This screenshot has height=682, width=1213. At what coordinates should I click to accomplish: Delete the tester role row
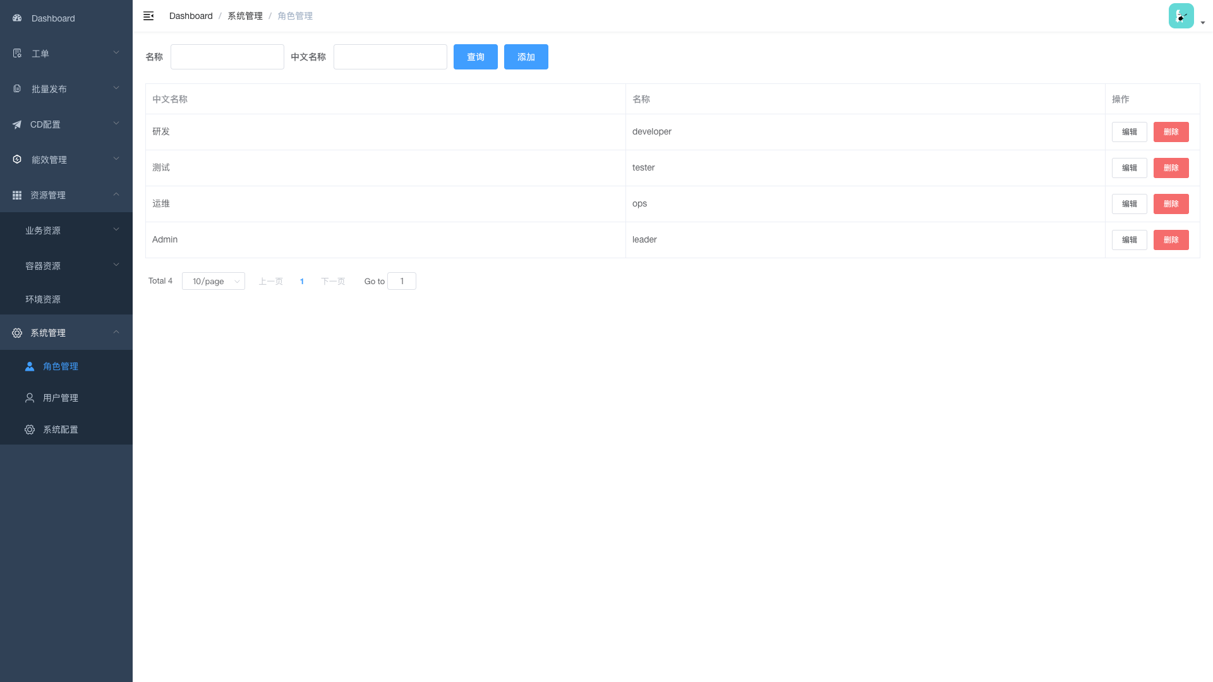tap(1171, 168)
